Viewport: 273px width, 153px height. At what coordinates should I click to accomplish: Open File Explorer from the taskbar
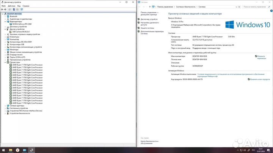pyautogui.click(x=11, y=150)
